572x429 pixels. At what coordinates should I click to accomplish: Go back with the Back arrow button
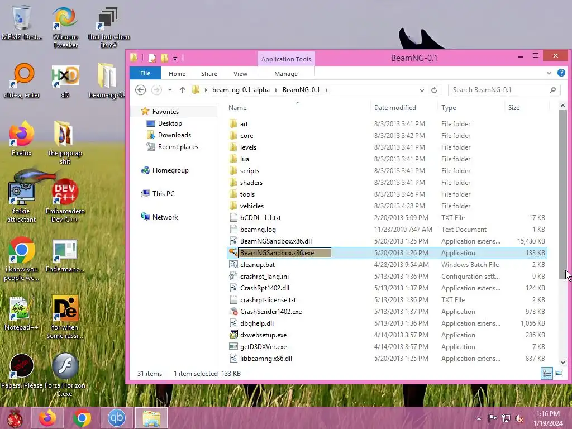click(140, 90)
